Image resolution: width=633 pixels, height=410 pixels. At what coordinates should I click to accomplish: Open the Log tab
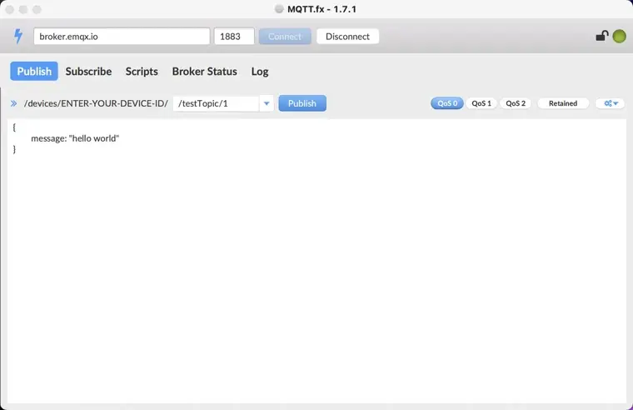pyautogui.click(x=260, y=72)
